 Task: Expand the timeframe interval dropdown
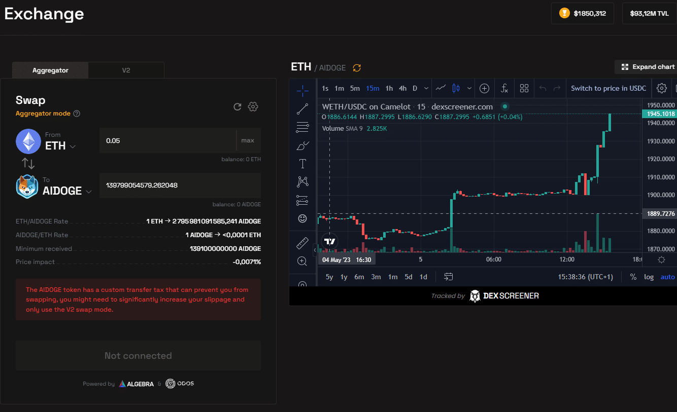point(425,88)
